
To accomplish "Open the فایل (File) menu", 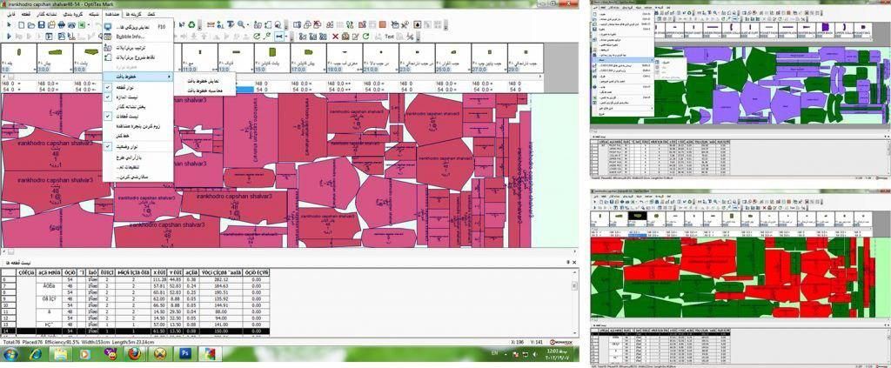I will 10,13.
